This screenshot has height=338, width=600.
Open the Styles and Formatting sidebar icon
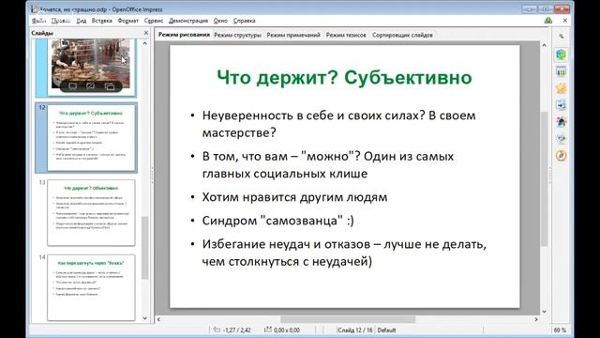click(561, 122)
